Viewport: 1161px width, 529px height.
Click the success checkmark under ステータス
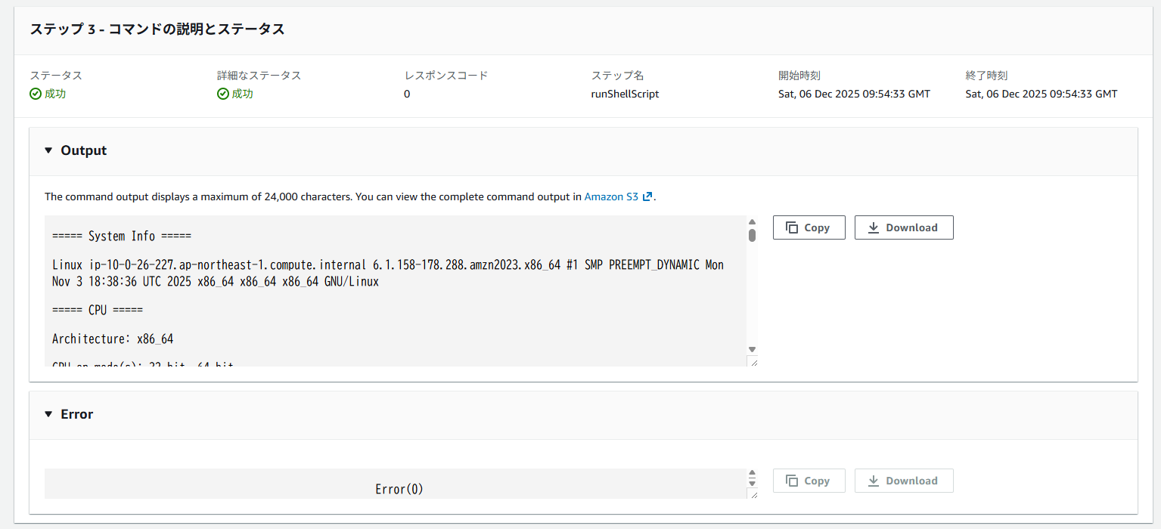(x=36, y=94)
